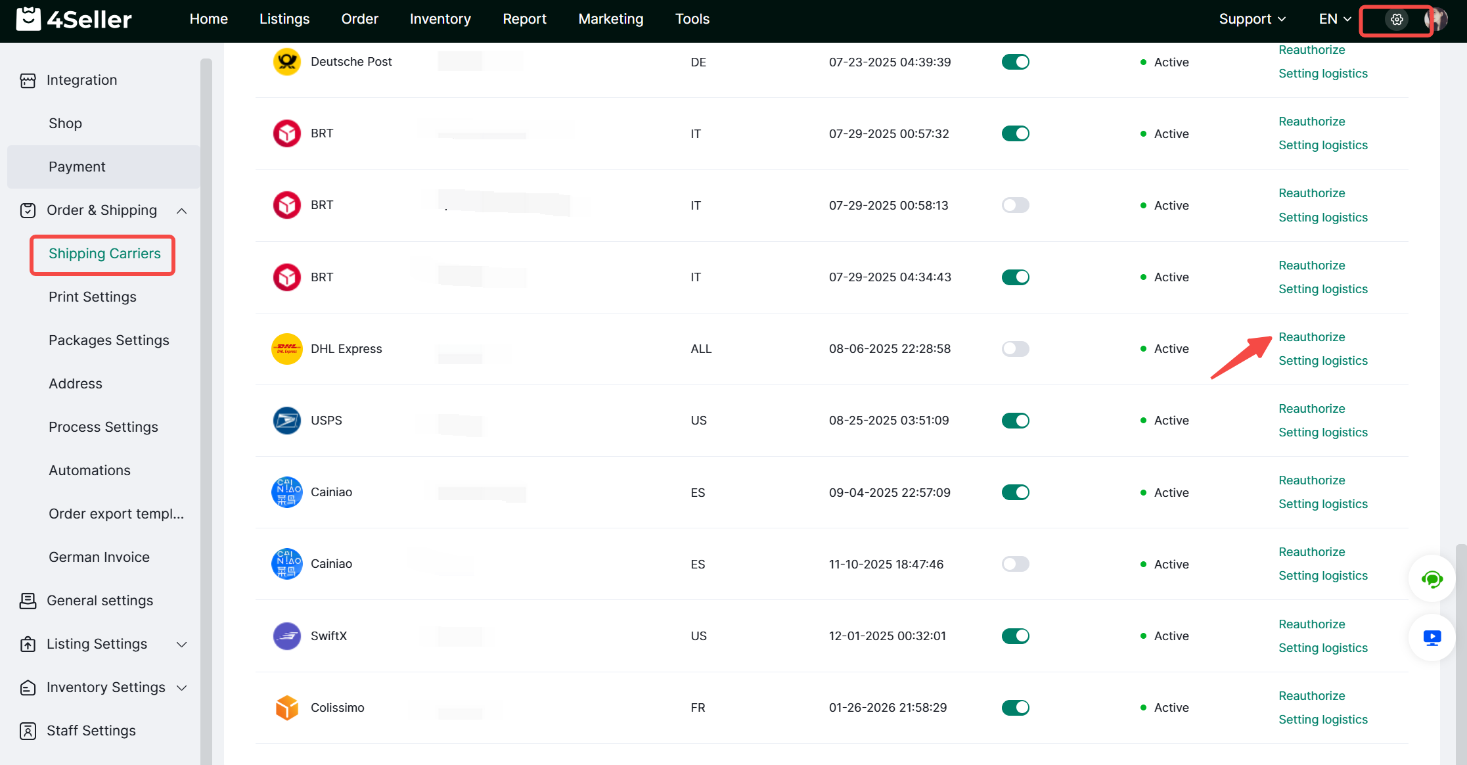The width and height of the screenshot is (1467, 765).
Task: Click the 4Seller logo
Action: pos(74,19)
